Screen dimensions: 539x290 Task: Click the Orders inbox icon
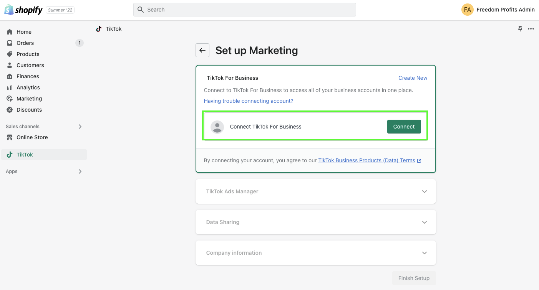pos(10,43)
